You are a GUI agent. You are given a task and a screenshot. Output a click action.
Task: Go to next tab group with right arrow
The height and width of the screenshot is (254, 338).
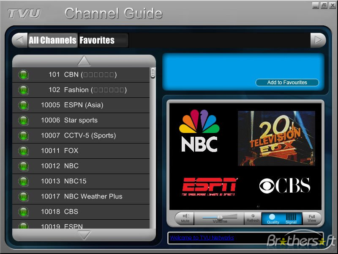pos(318,40)
